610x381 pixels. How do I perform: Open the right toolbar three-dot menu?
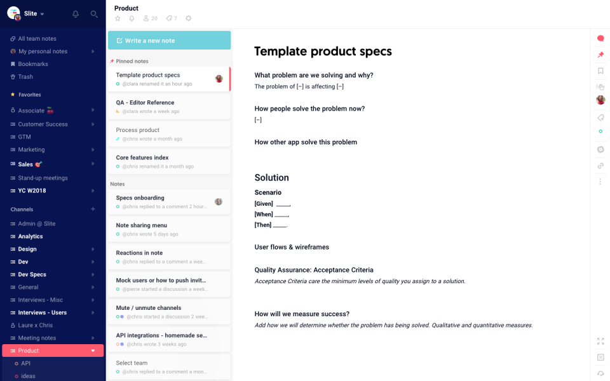coord(600,182)
